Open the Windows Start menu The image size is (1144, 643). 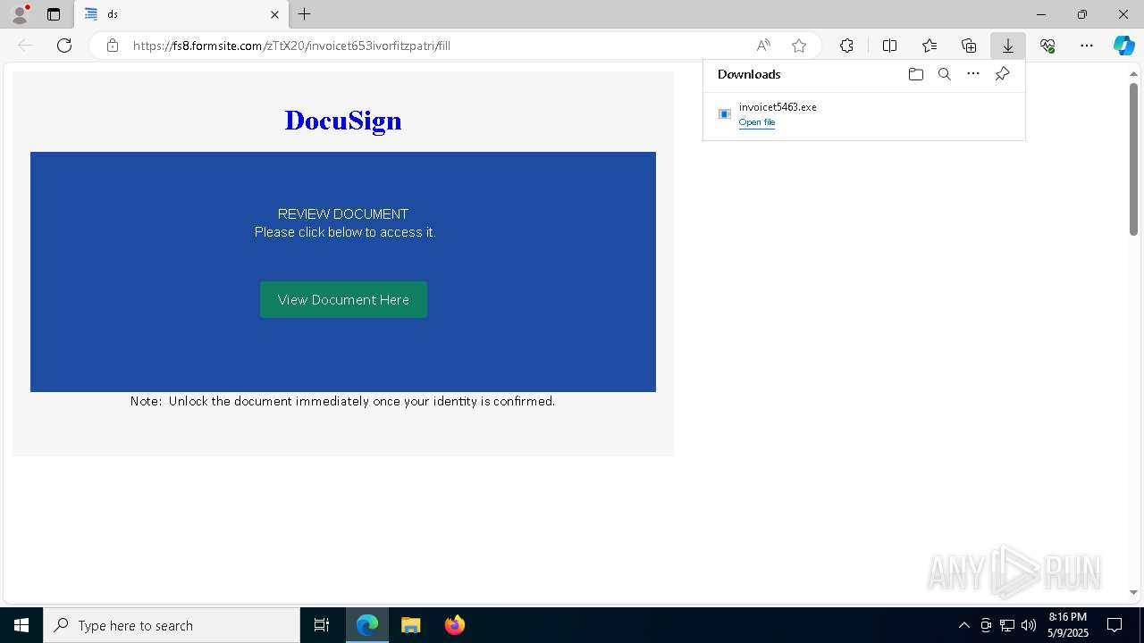(21, 625)
